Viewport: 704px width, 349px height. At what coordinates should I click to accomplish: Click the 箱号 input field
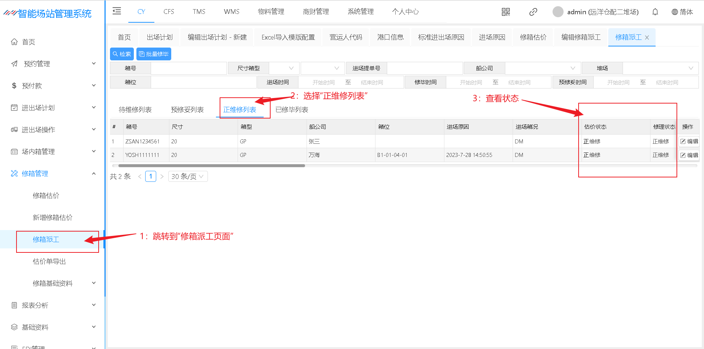[x=188, y=68]
